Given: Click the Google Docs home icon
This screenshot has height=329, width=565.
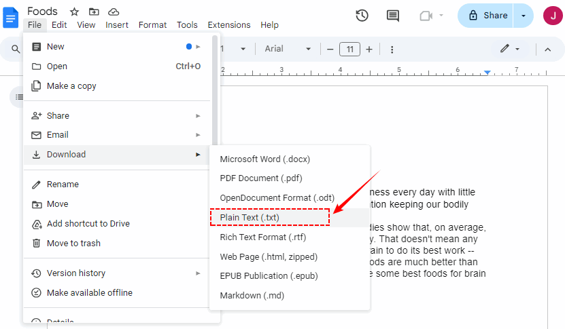Looking at the screenshot, I should 10,17.
